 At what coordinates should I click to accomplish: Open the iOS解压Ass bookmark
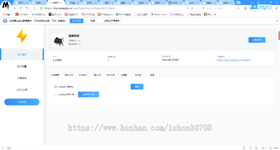pyautogui.click(x=105, y=14)
